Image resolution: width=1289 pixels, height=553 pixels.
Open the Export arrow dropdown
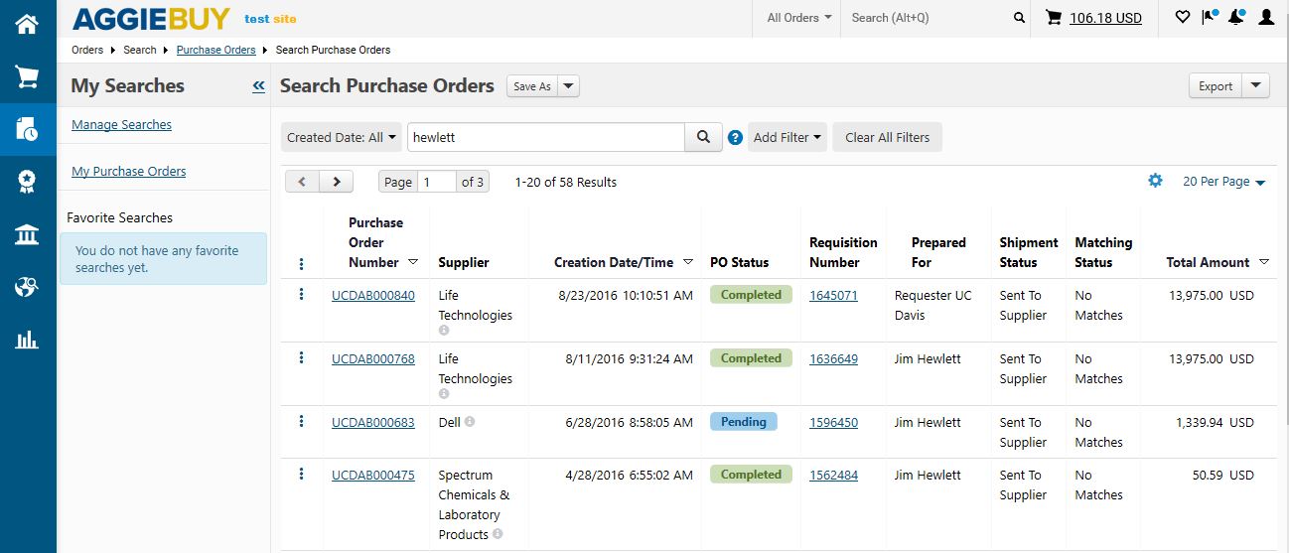click(1256, 85)
